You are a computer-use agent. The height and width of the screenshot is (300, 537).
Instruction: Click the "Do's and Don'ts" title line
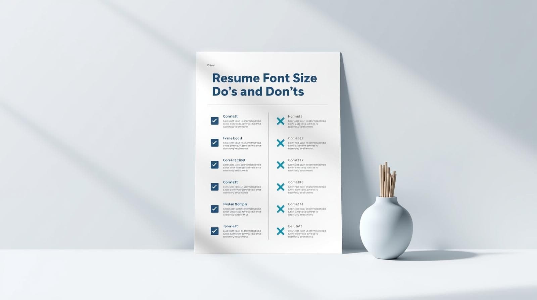[x=258, y=91]
